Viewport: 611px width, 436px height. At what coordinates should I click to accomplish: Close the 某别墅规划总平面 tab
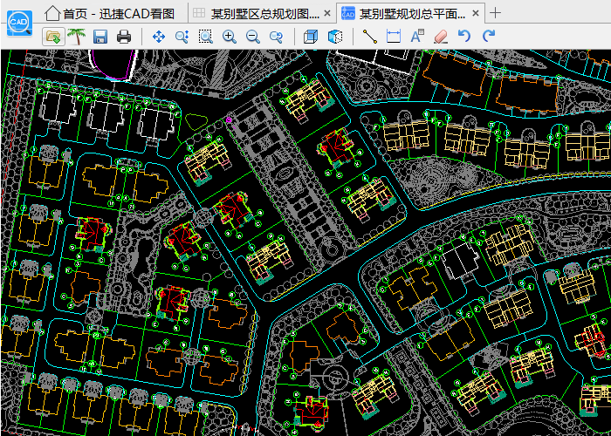[x=476, y=14]
